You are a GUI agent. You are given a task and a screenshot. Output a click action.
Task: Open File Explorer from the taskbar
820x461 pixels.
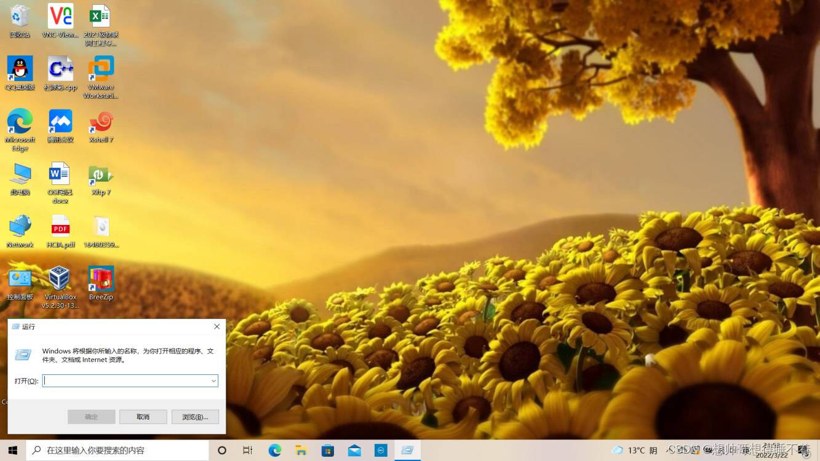point(301,451)
